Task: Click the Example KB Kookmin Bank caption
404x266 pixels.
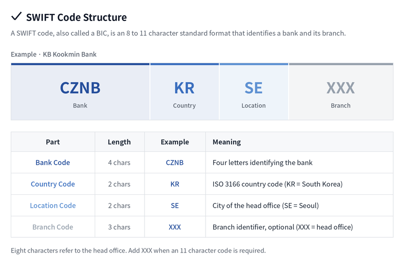Action: pyautogui.click(x=53, y=54)
